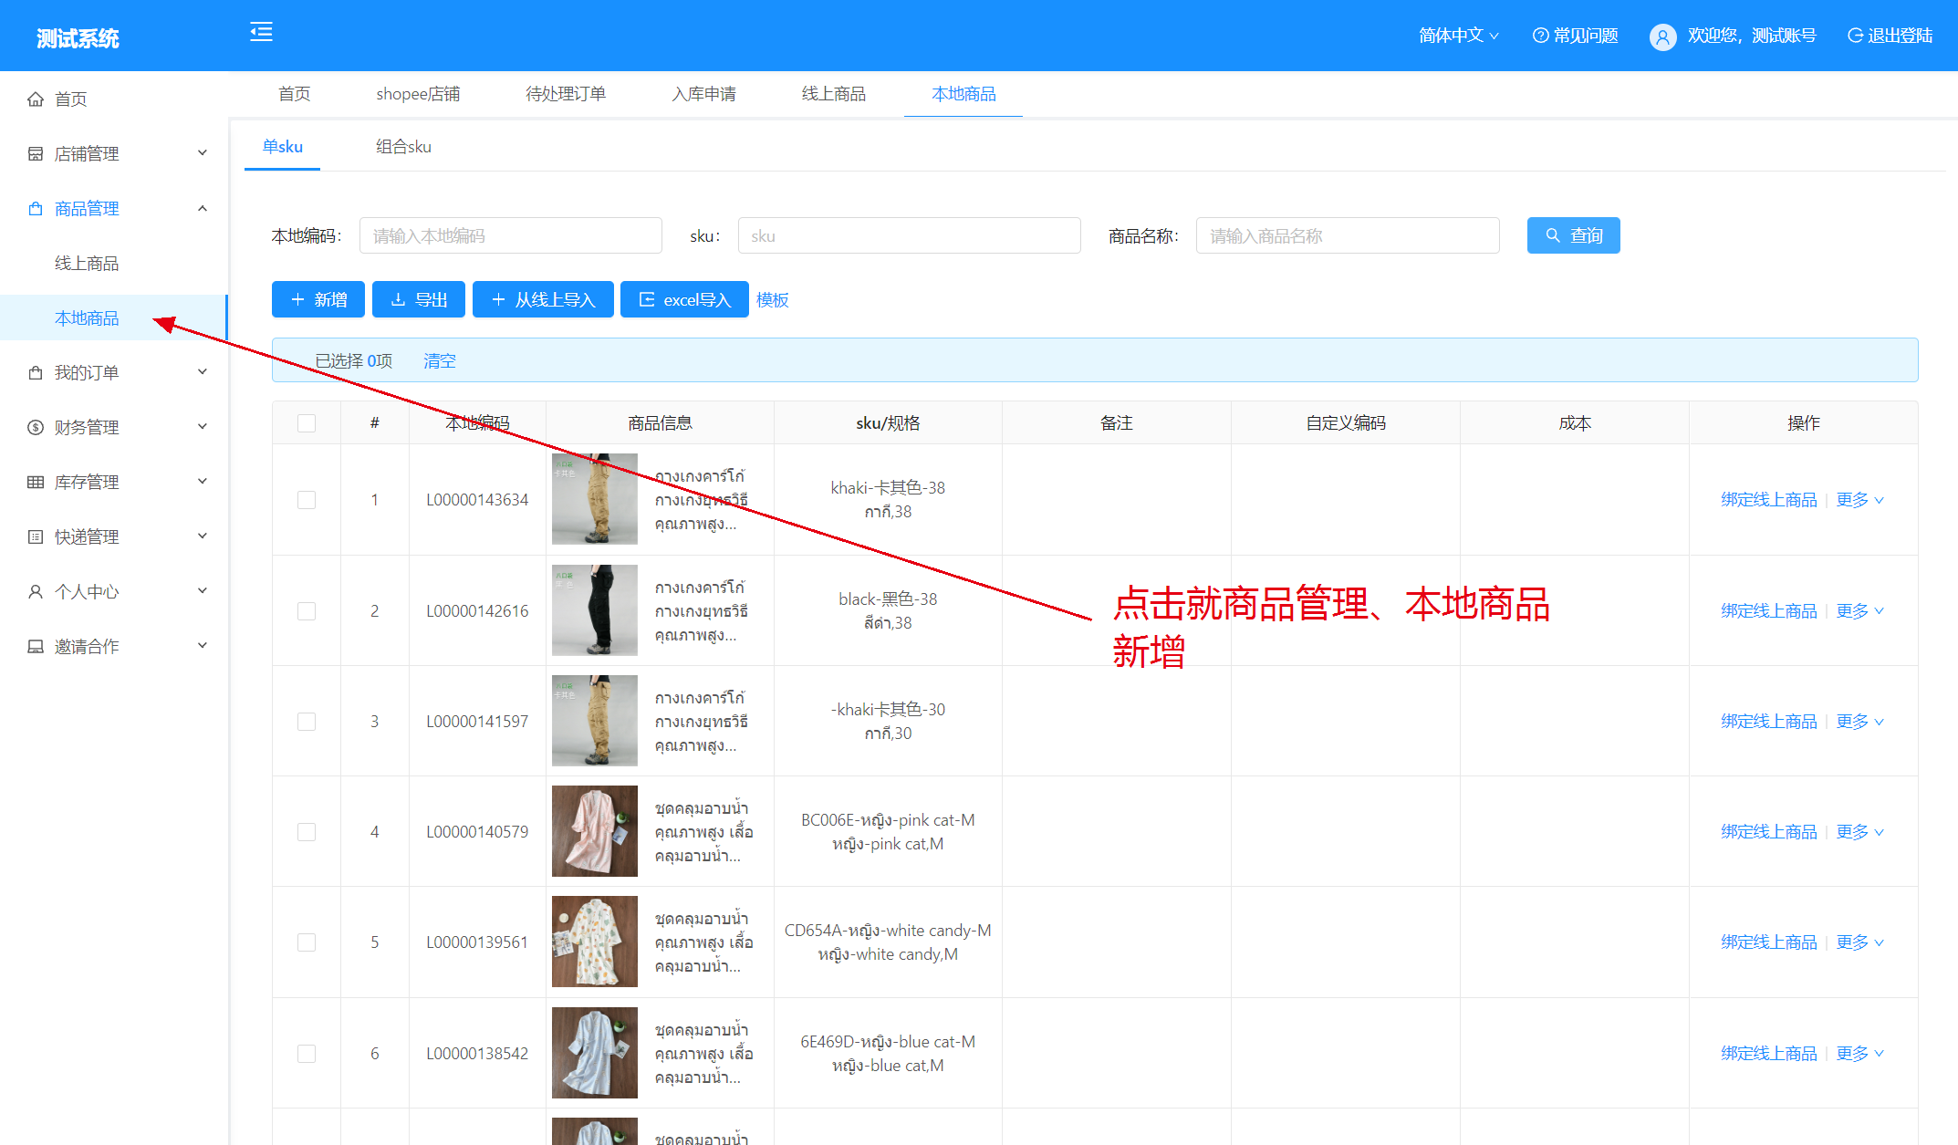Screen dimensions: 1958x1145
Task: Check the row for L00000142616
Action: [x=307, y=611]
